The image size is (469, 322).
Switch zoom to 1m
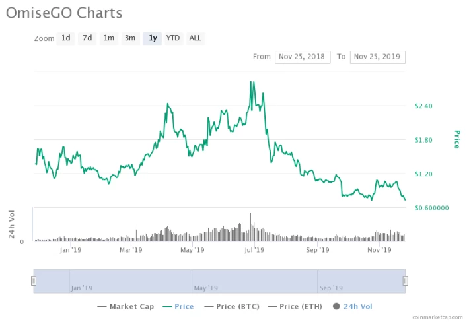109,38
